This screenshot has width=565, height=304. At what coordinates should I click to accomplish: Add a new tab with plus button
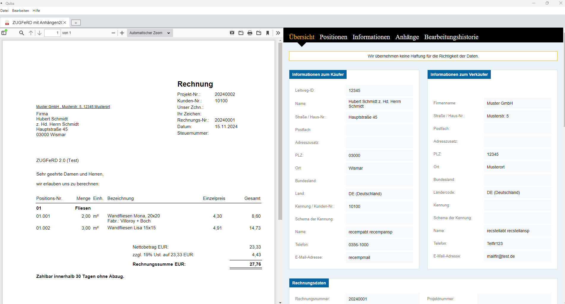click(x=76, y=23)
